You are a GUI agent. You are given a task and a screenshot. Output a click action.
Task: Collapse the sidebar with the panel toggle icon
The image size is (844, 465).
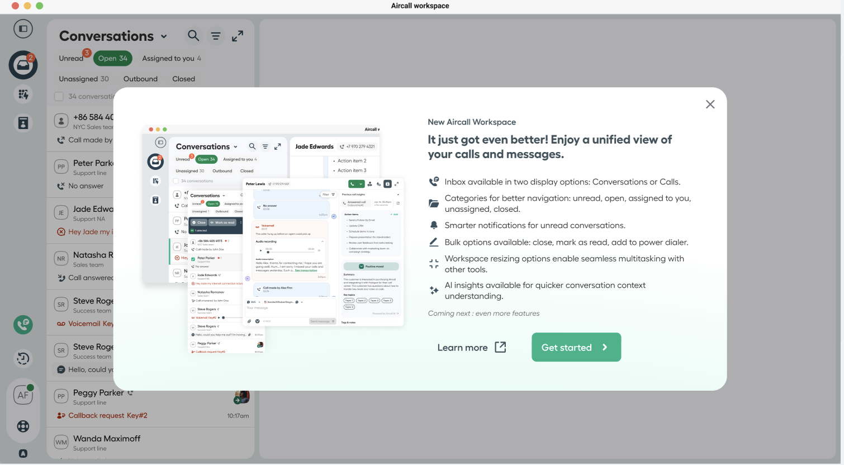coord(23,29)
